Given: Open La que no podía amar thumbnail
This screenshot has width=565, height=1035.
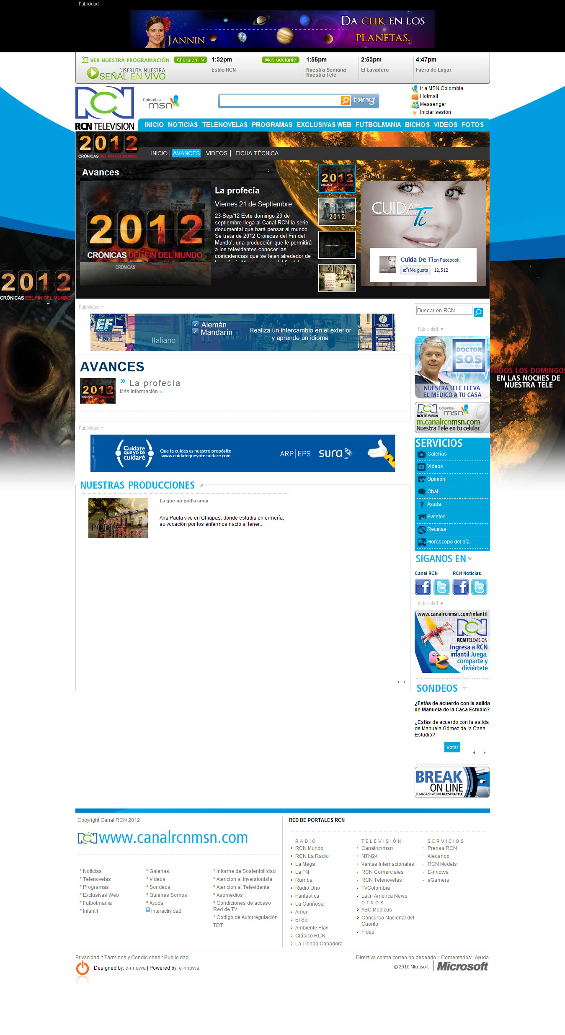Looking at the screenshot, I should [118, 518].
